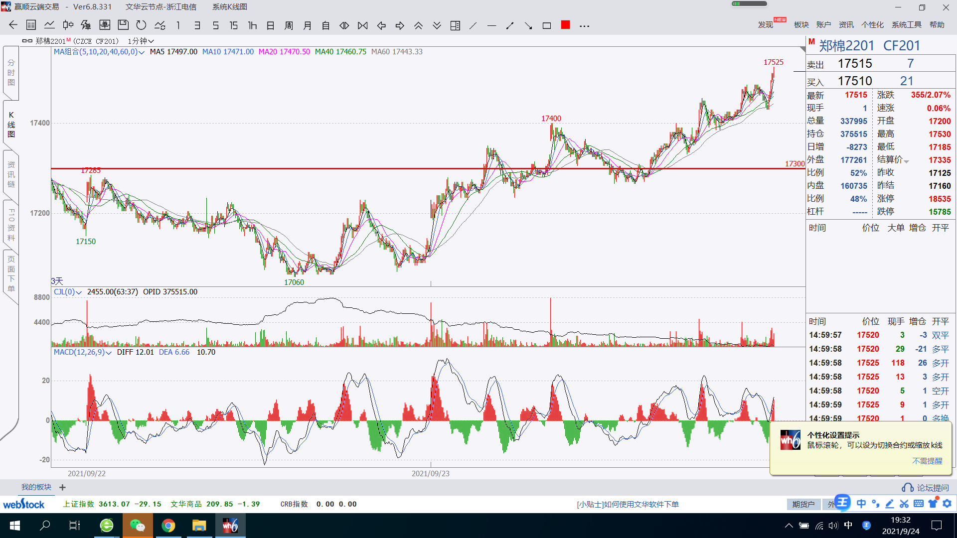Click the candlestick K-line chart icon
The width and height of the screenshot is (957, 538).
(68, 25)
